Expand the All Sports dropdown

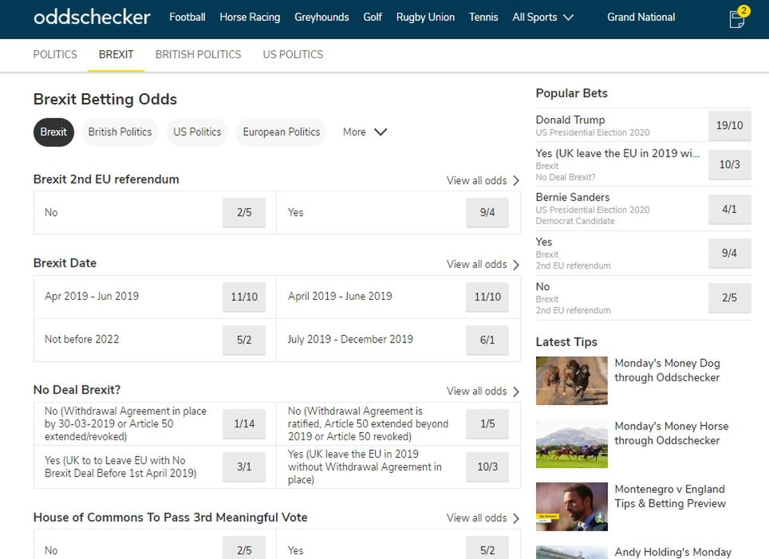pos(542,18)
